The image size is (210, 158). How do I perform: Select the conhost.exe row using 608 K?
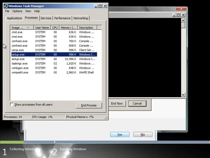tap(54, 46)
